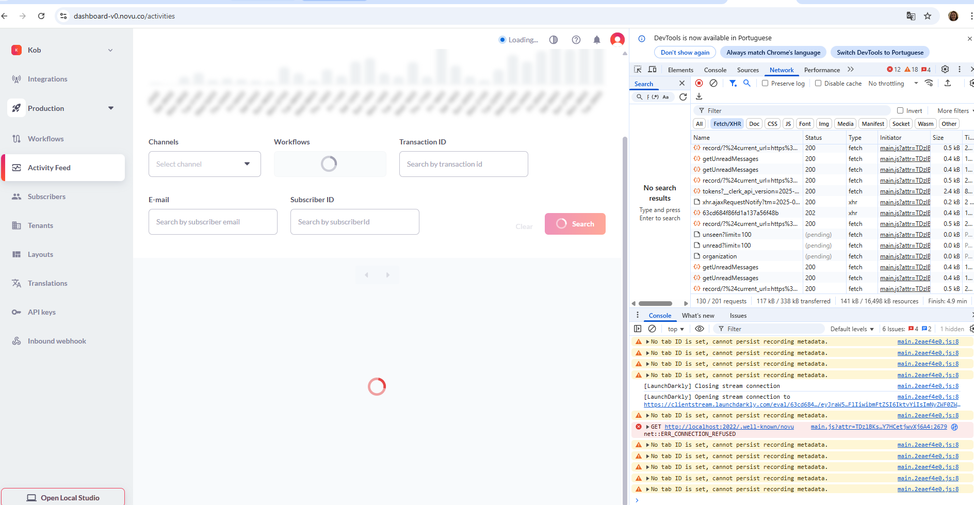Select Activity Feed in the sidebar

point(64,168)
